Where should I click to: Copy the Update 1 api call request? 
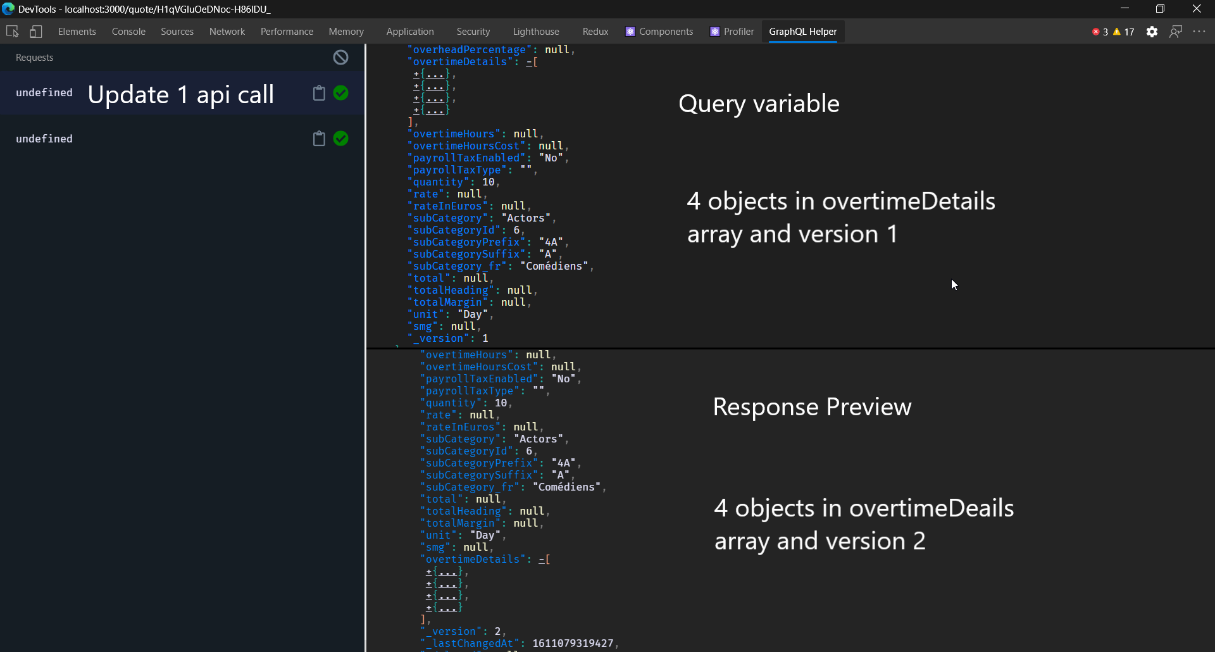[x=319, y=92]
